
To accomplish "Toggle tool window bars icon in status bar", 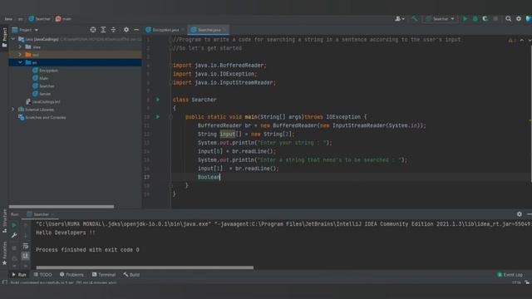I will click(4, 282).
